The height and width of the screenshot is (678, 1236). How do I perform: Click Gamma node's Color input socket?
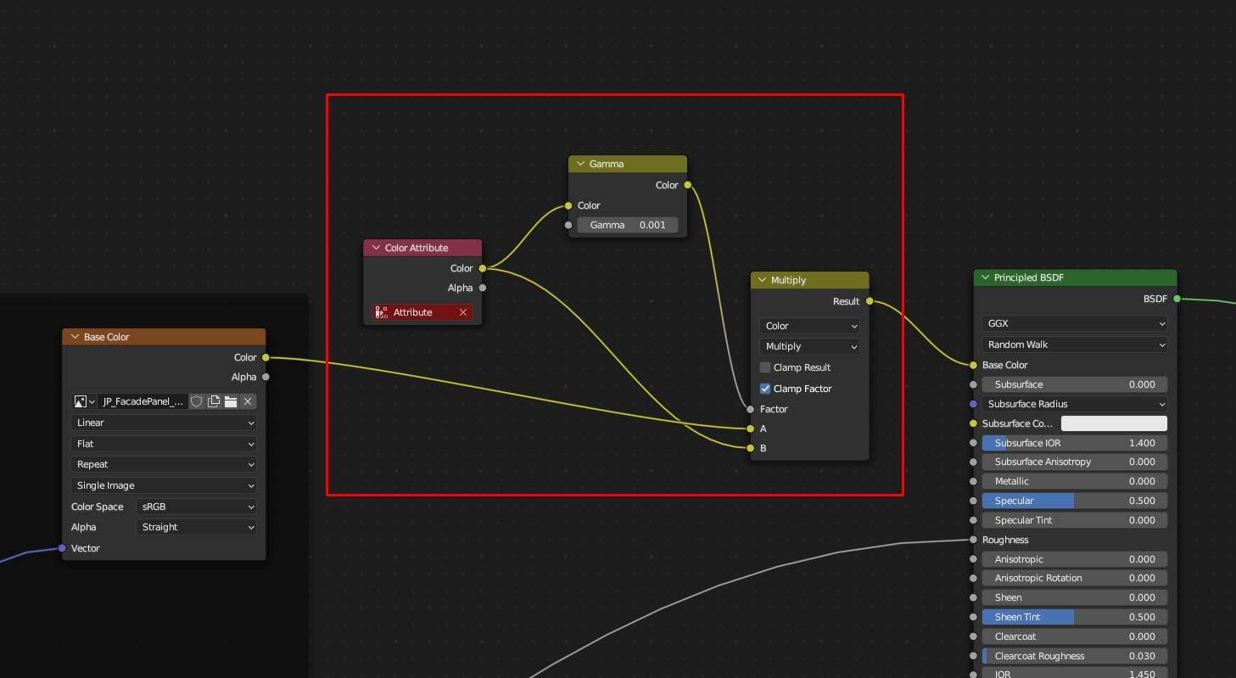click(x=568, y=205)
